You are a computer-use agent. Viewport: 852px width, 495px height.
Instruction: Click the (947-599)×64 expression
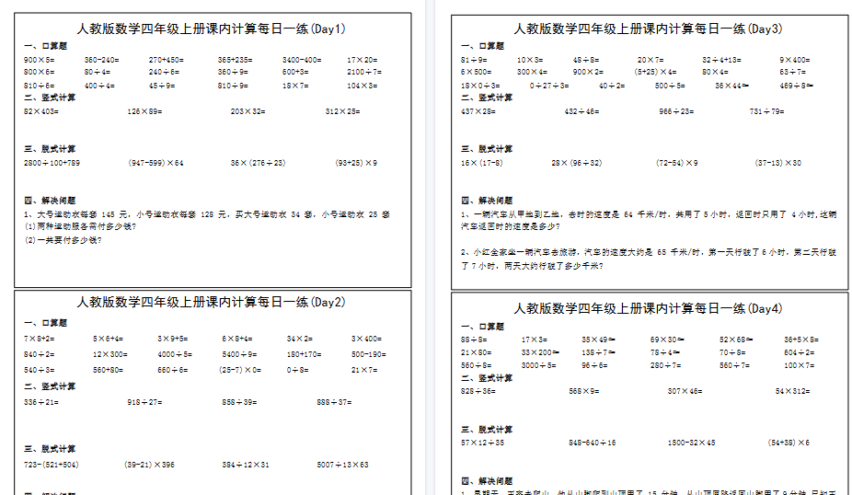156,163
